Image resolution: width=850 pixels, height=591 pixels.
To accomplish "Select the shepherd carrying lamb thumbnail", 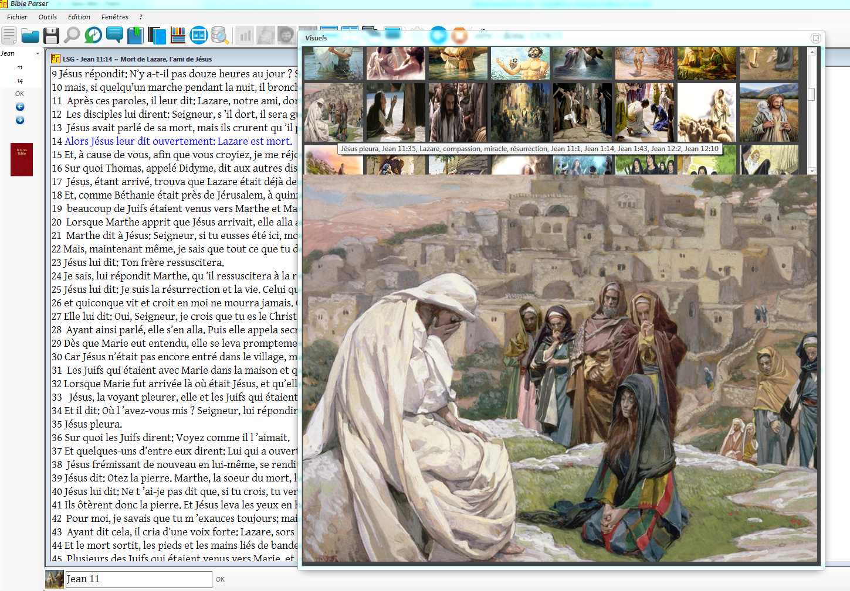I will click(769, 112).
